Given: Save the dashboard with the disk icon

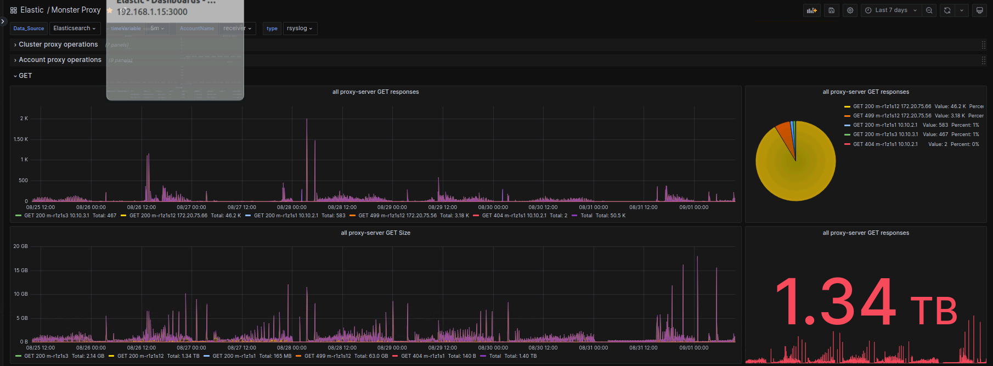Looking at the screenshot, I should 832,10.
